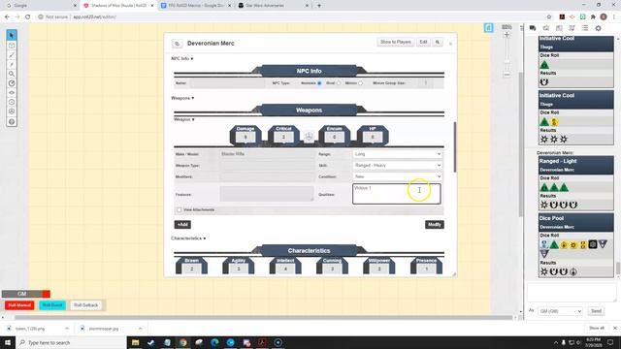Open the Ruler measure tool
The width and height of the screenshot is (621, 349).
click(12, 83)
